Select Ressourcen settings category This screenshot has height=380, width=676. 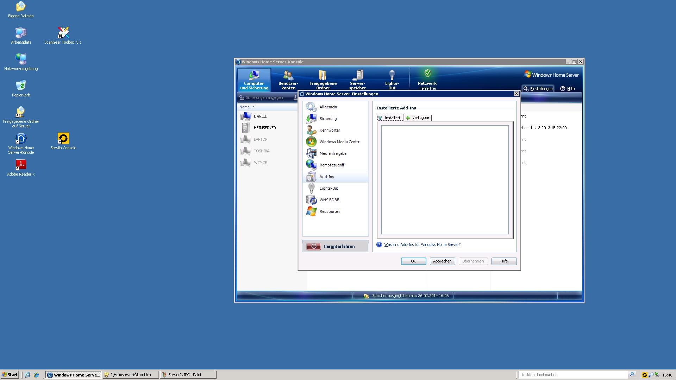point(335,211)
